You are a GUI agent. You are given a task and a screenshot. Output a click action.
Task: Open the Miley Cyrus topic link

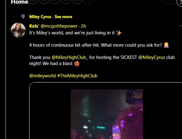(x=40, y=17)
